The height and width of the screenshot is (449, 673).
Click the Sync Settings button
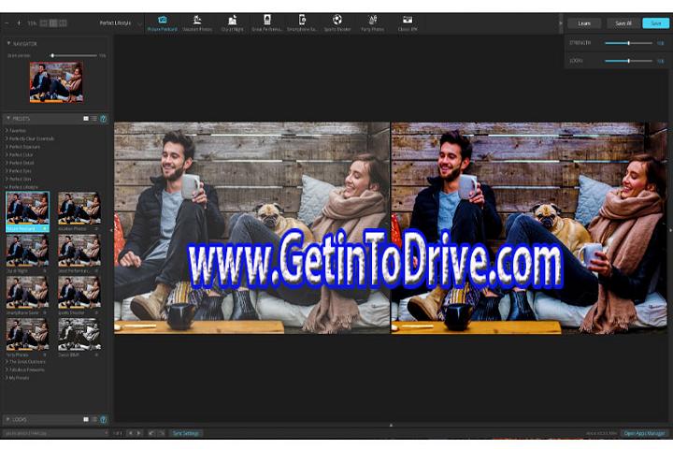pos(185,433)
